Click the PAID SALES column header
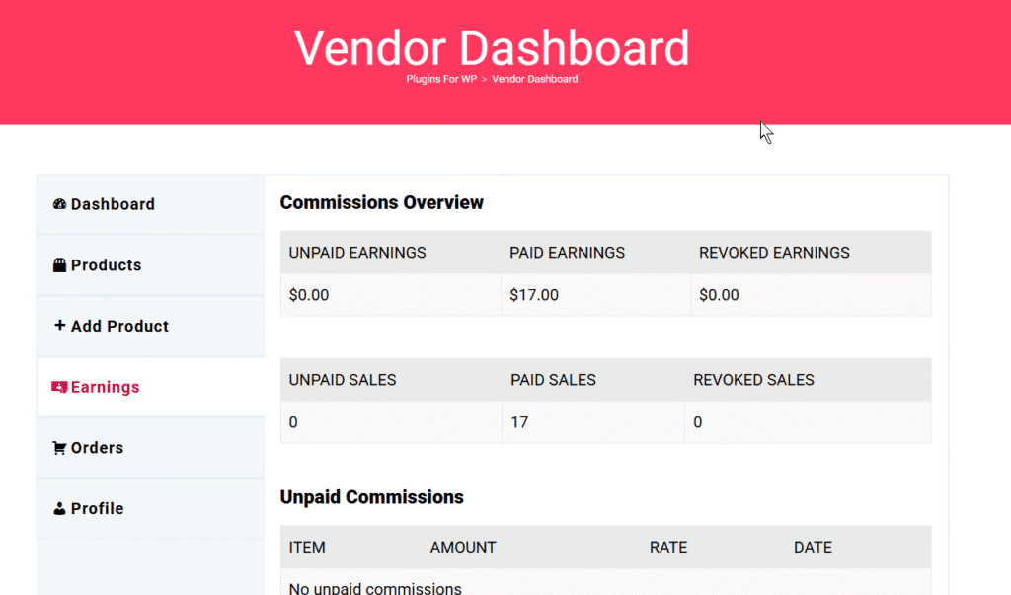The width and height of the screenshot is (1011, 595). (554, 379)
